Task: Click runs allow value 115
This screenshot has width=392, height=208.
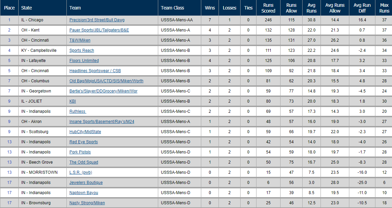Action: pos(291,20)
